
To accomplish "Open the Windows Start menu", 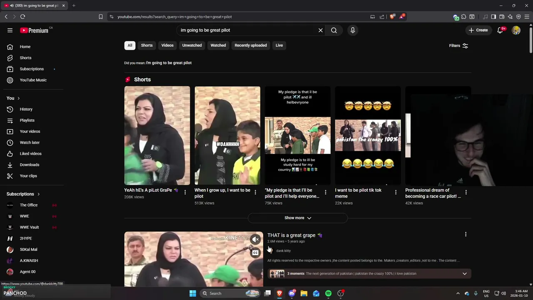I will click(x=193, y=293).
